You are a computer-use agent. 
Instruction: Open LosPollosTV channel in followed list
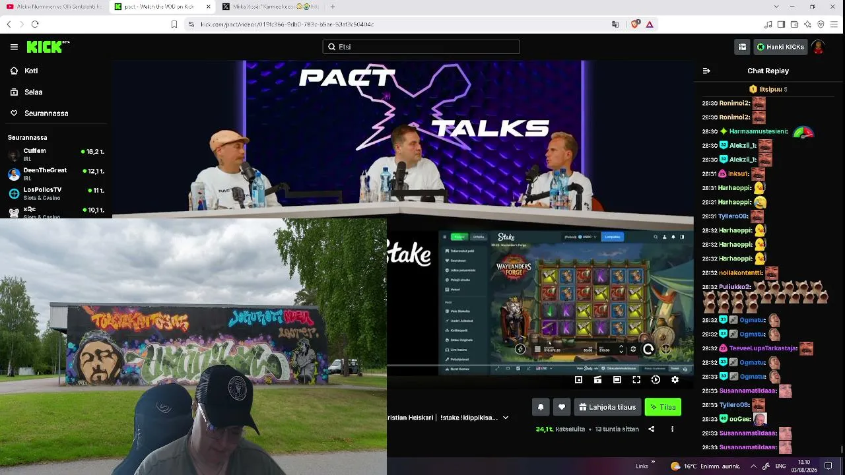coord(56,193)
